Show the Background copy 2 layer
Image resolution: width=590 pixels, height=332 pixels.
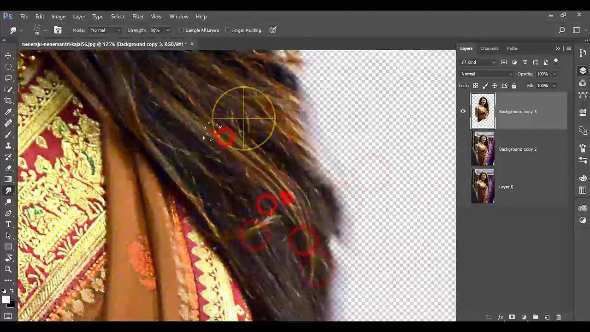tap(463, 149)
